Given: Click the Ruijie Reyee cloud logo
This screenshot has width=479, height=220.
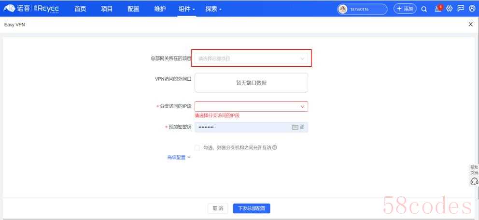Looking at the screenshot, I should [31, 9].
